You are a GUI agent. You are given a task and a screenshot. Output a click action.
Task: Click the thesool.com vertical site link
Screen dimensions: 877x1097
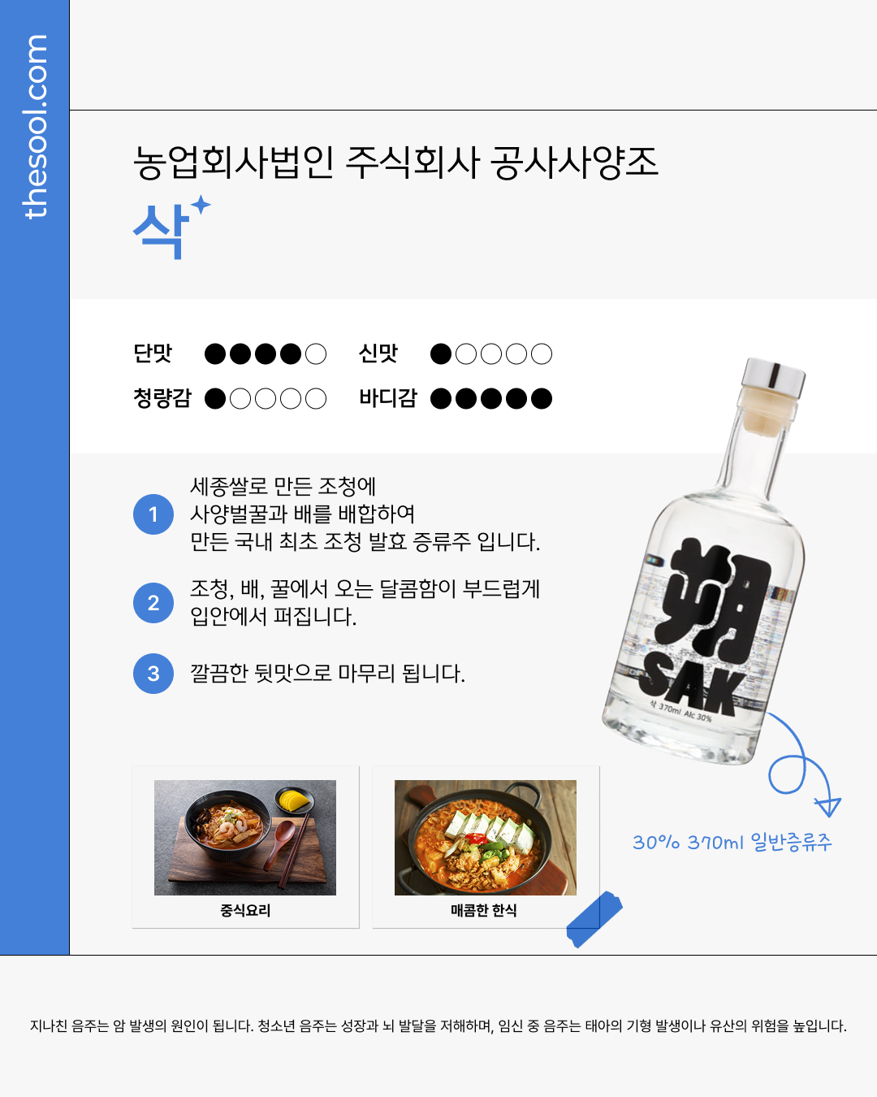[35, 127]
